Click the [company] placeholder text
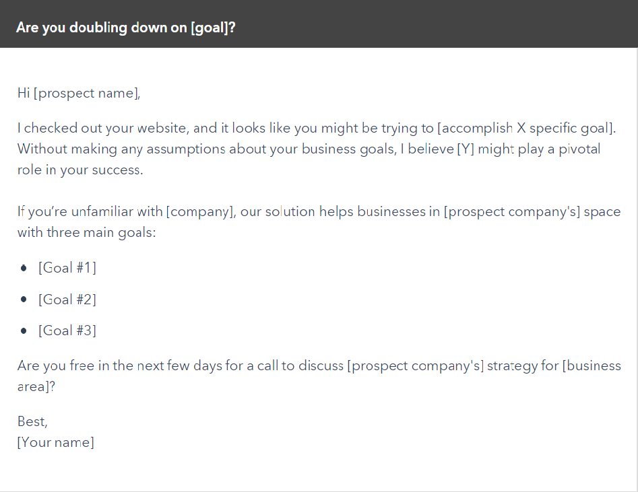This screenshot has width=638, height=492. pyautogui.click(x=199, y=212)
